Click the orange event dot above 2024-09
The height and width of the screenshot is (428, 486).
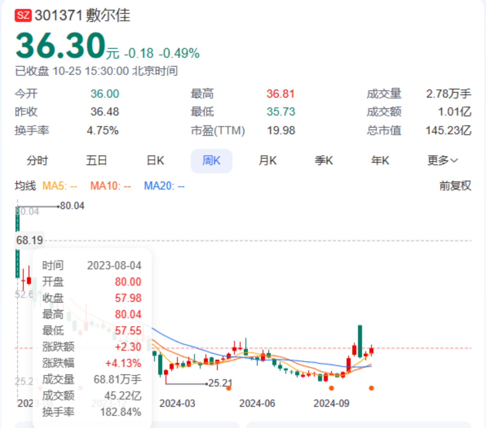coord(331,388)
